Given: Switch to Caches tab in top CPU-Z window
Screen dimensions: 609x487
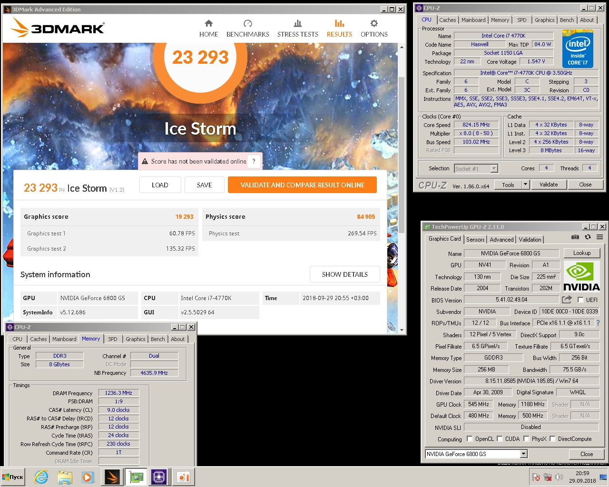Looking at the screenshot, I should (448, 20).
